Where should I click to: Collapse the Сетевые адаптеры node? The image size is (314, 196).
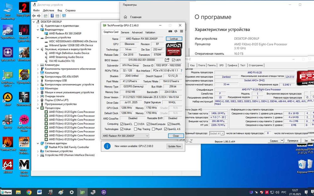tap(38, 143)
